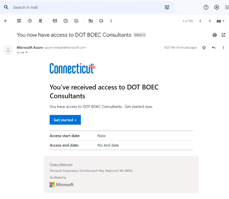
Task: Open the Privacy Statement link
Action: [61, 164]
